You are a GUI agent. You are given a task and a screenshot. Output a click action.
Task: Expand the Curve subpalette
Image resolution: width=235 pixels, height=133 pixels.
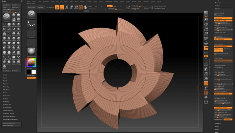click(x=5, y=78)
